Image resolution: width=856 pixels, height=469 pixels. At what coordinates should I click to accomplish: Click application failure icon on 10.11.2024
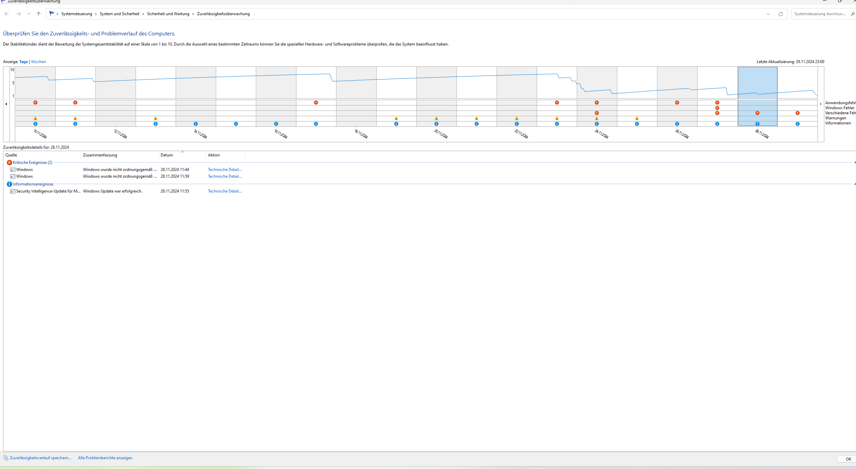(x=35, y=102)
